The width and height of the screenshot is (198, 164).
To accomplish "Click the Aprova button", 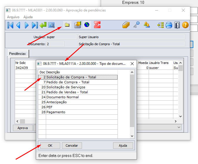I will pyautogui.click(x=23, y=128).
